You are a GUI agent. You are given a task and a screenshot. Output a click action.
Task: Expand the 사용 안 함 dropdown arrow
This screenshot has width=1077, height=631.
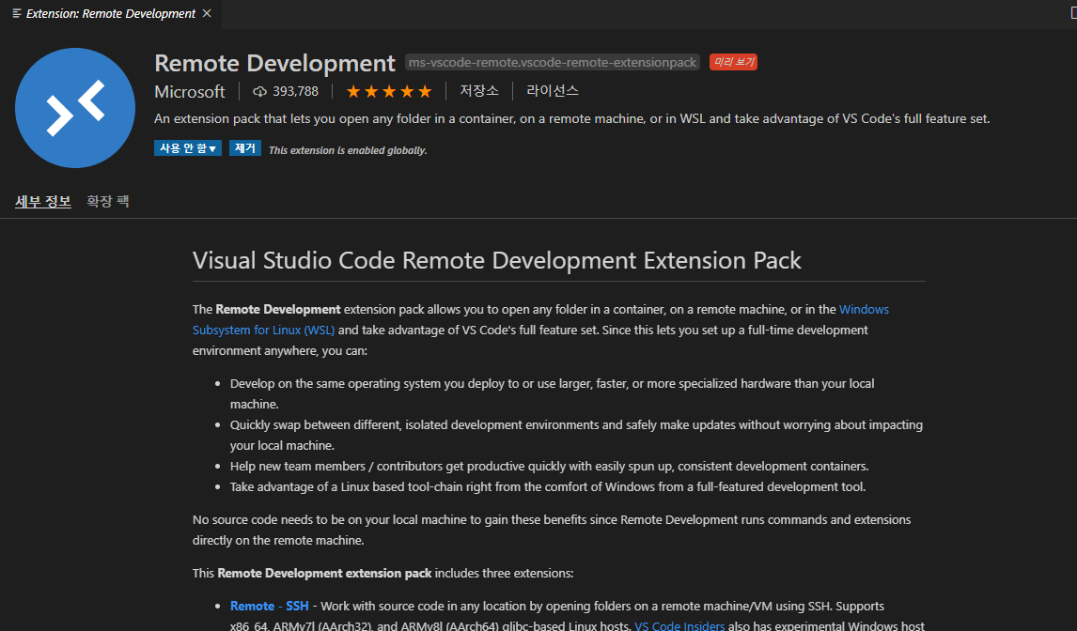(213, 149)
